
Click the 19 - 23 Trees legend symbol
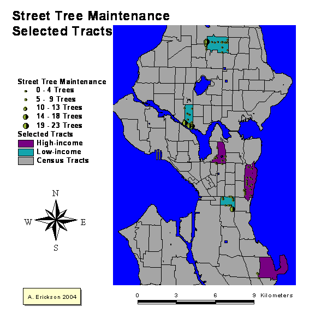(26, 126)
